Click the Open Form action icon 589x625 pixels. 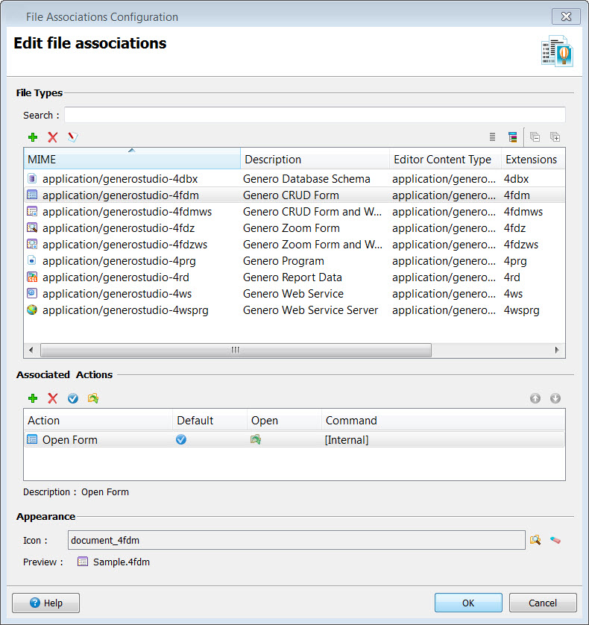[32, 439]
